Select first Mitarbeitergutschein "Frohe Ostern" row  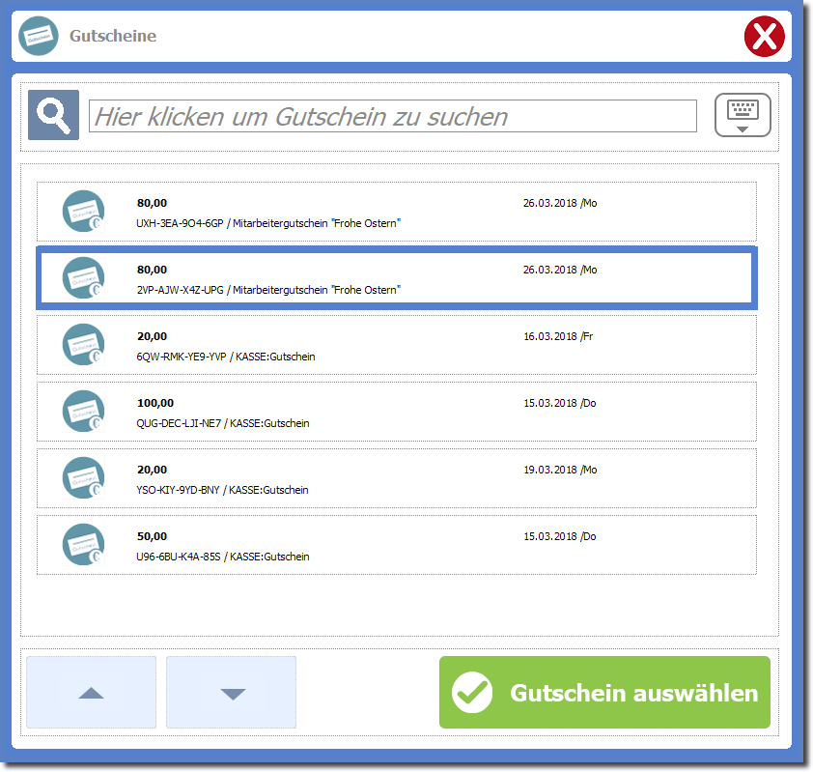(x=396, y=212)
